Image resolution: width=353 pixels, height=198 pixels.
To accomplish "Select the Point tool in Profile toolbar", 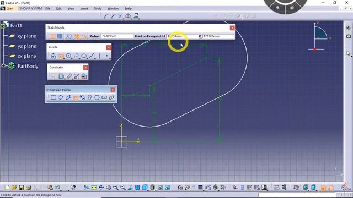I will (106, 56).
